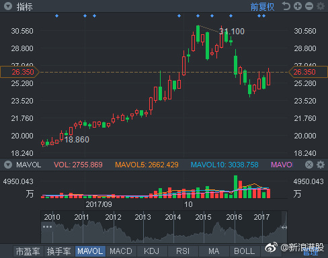Click the three-dot handle on range navigator

click(x=47, y=227)
